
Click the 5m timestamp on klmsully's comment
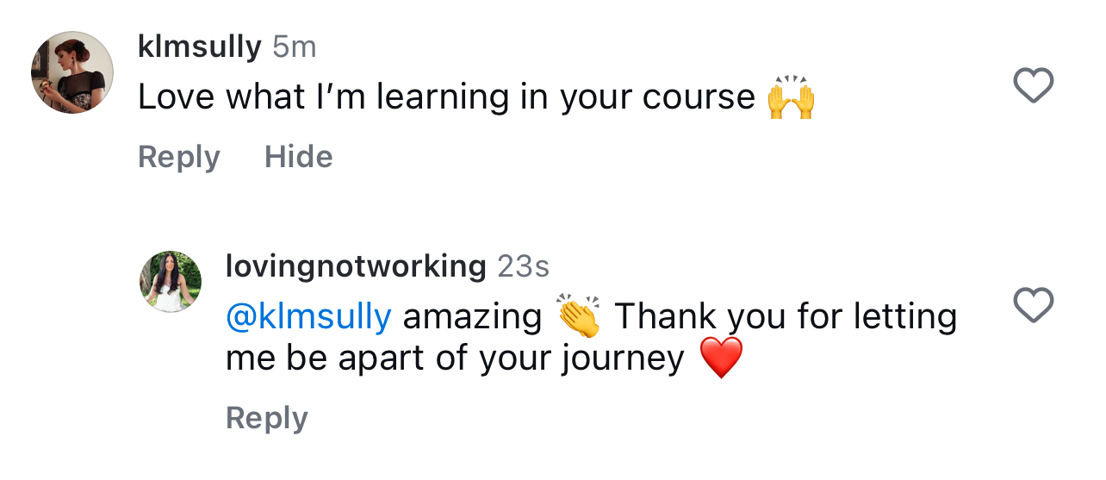click(x=295, y=47)
